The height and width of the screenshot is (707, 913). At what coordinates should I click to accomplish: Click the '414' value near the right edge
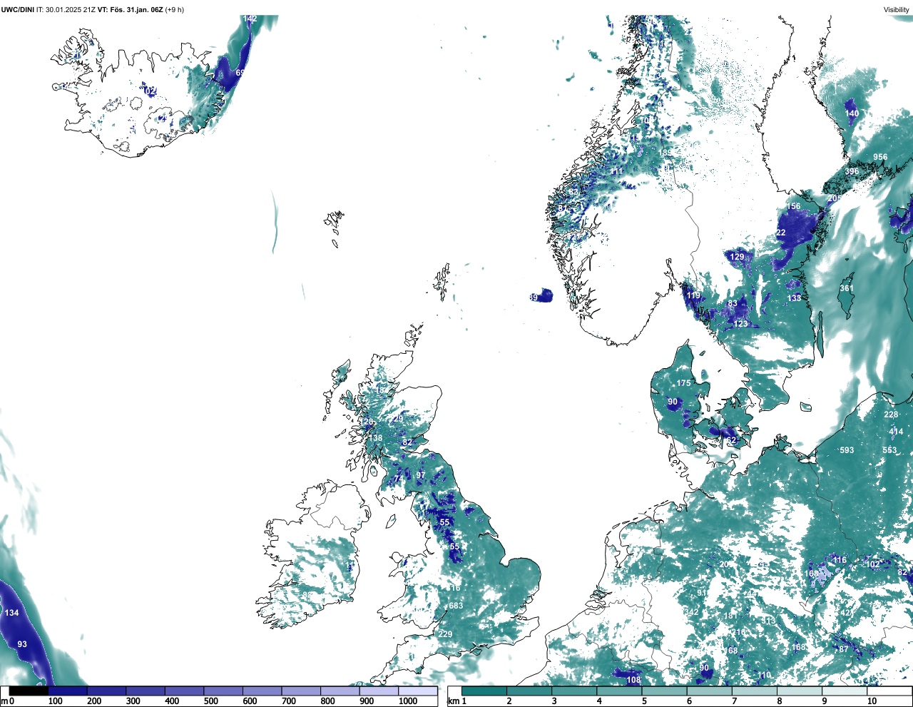click(896, 432)
